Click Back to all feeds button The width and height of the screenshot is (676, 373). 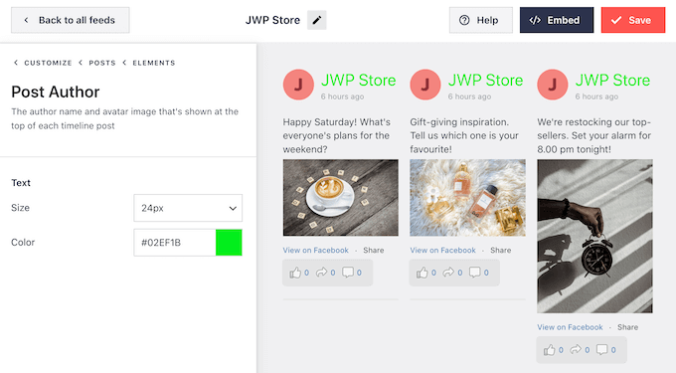tap(71, 20)
